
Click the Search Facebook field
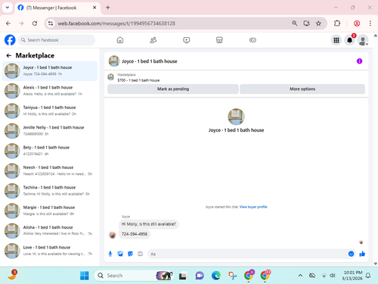point(57,40)
